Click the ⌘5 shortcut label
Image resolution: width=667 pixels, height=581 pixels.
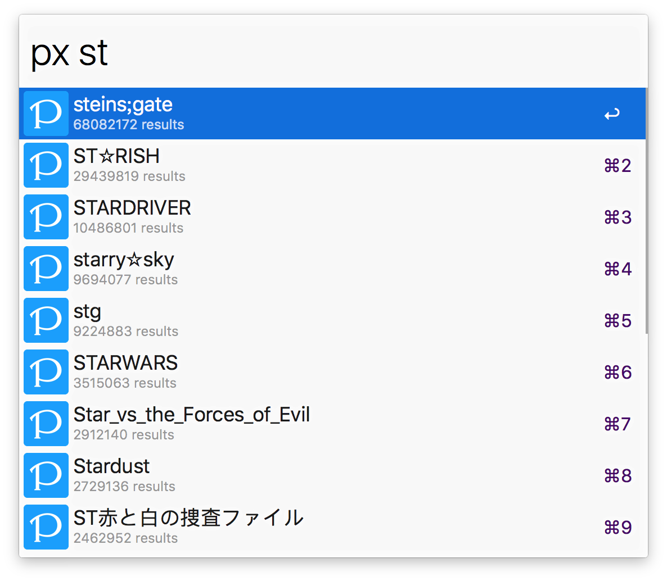point(618,321)
